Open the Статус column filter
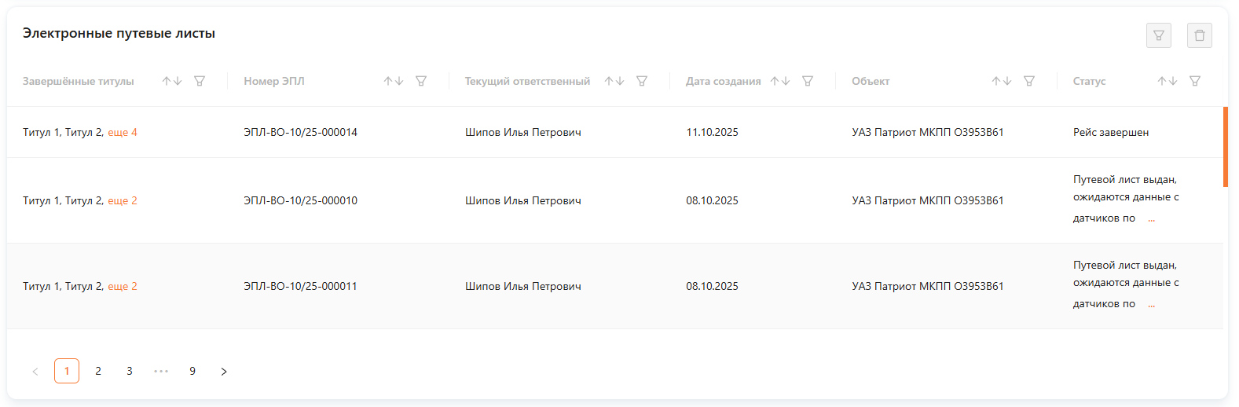The width and height of the screenshot is (1239, 407). (x=1195, y=81)
